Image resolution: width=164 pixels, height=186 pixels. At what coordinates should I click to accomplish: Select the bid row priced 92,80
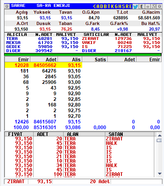(43, 105)
